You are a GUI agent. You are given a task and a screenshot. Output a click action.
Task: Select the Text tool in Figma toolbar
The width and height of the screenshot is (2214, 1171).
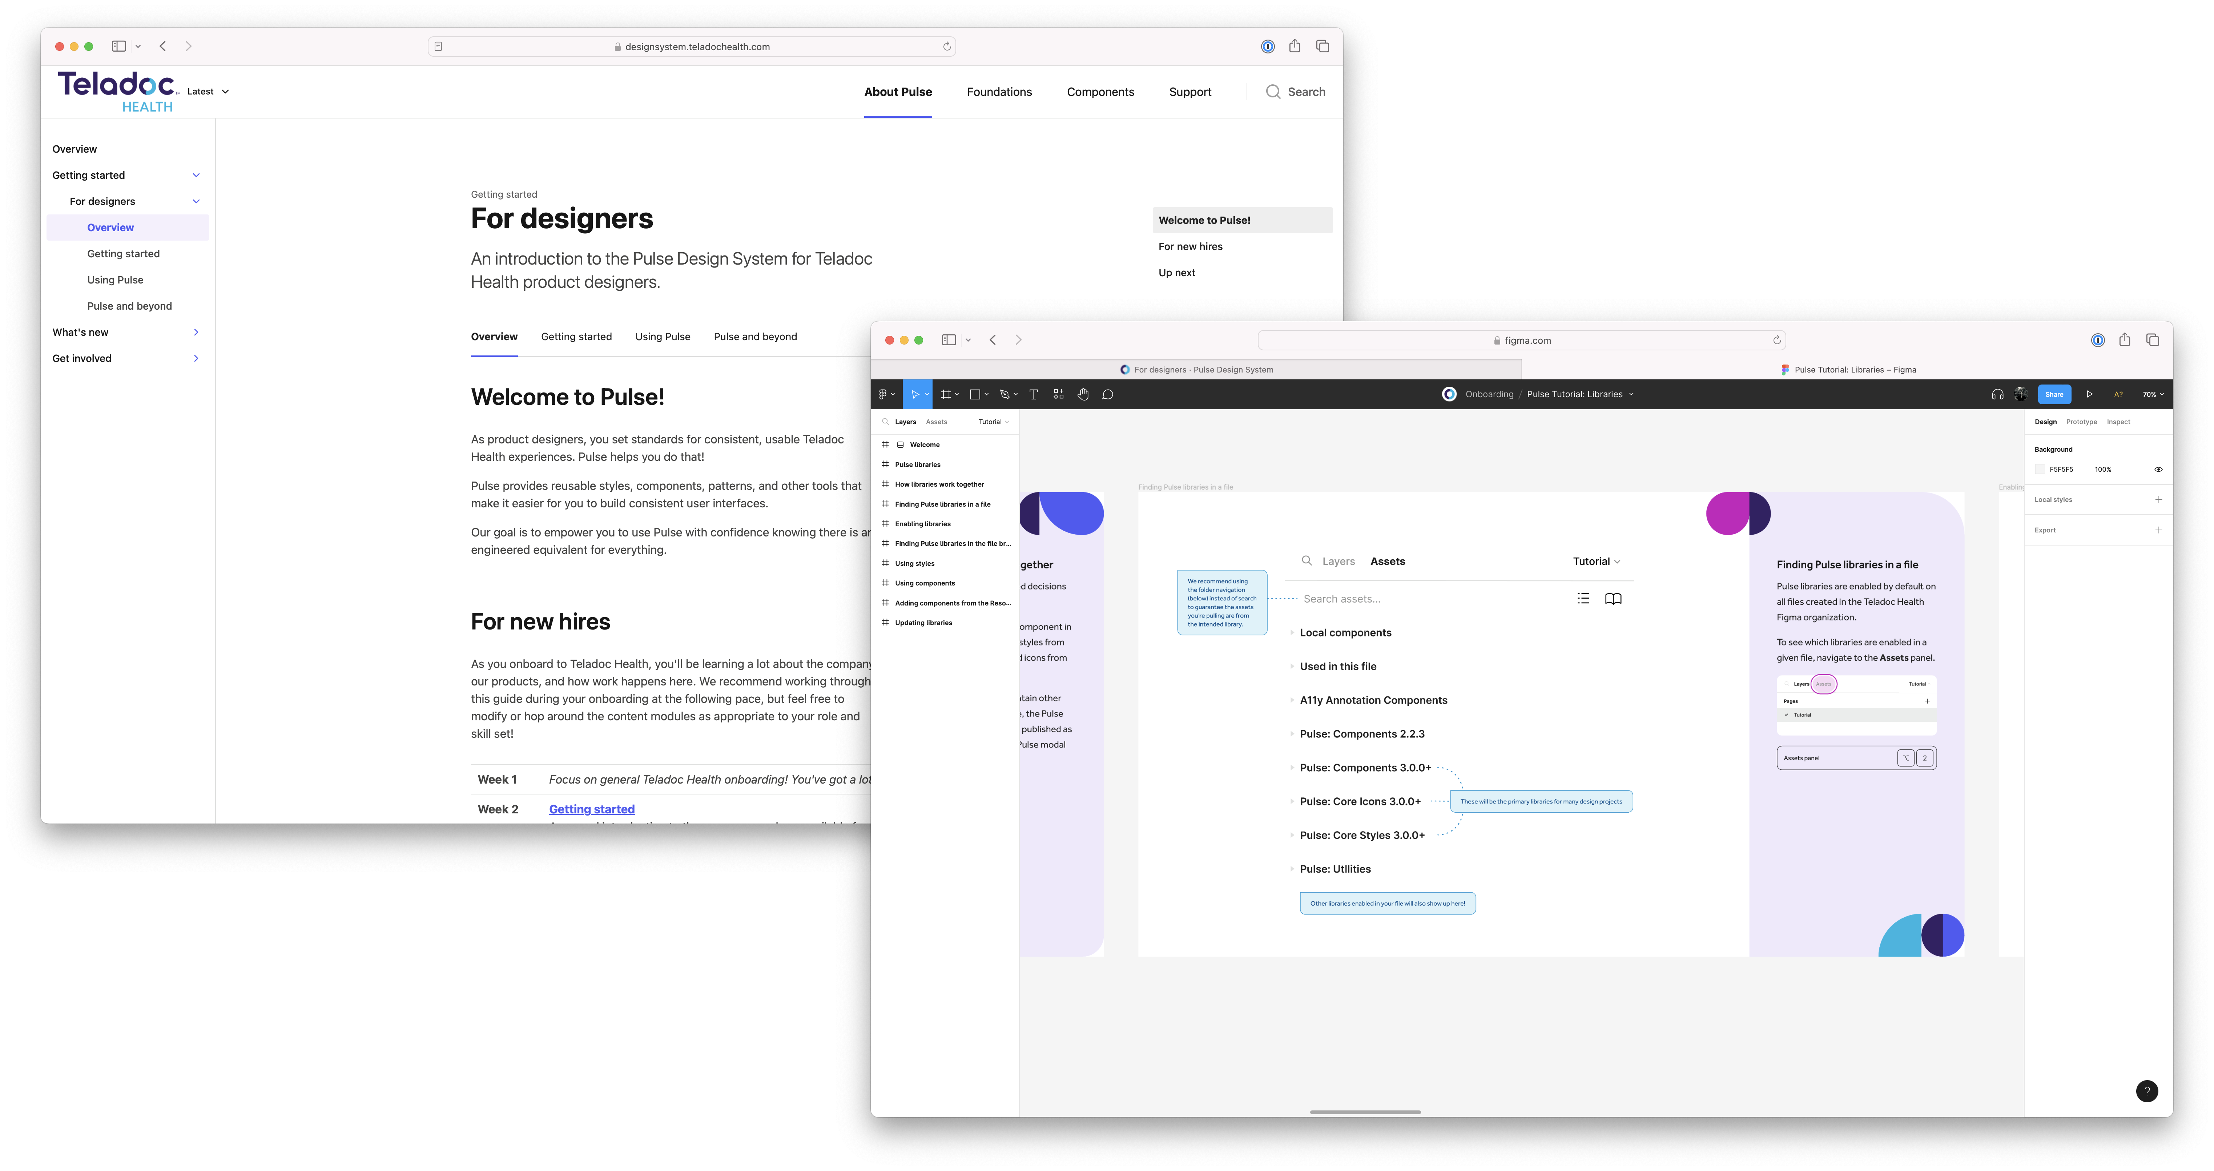pos(1033,395)
